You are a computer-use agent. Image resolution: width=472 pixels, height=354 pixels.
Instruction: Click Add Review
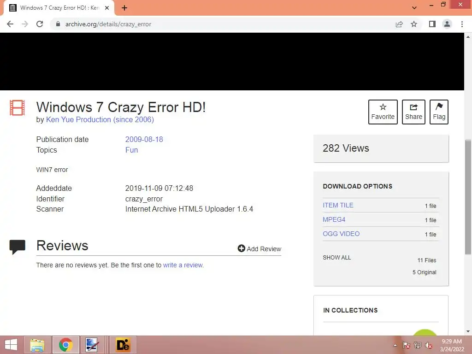click(x=260, y=248)
